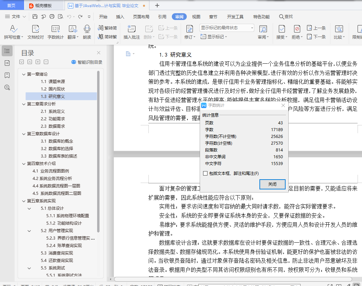
Task: Collapse the 5.2 用户管理实现 node
Action: pos(29,231)
